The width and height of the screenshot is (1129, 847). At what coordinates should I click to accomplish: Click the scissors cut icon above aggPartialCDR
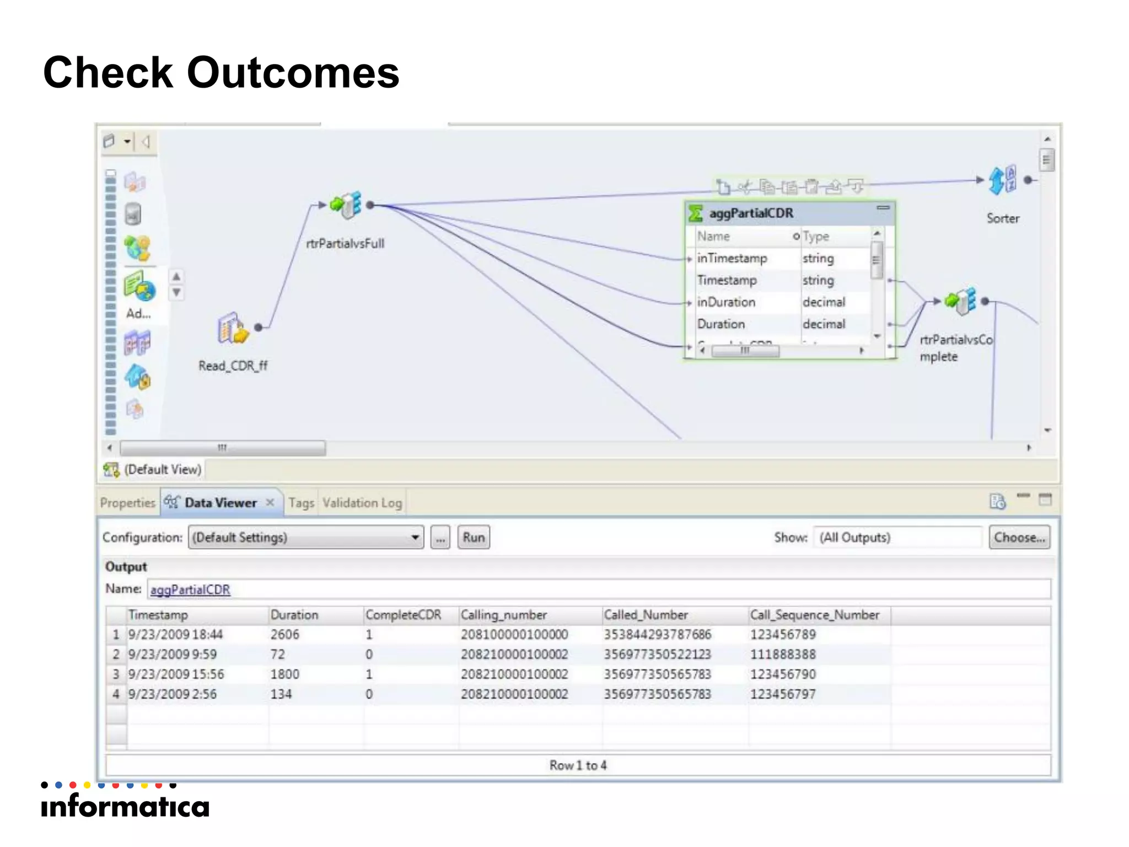point(745,187)
